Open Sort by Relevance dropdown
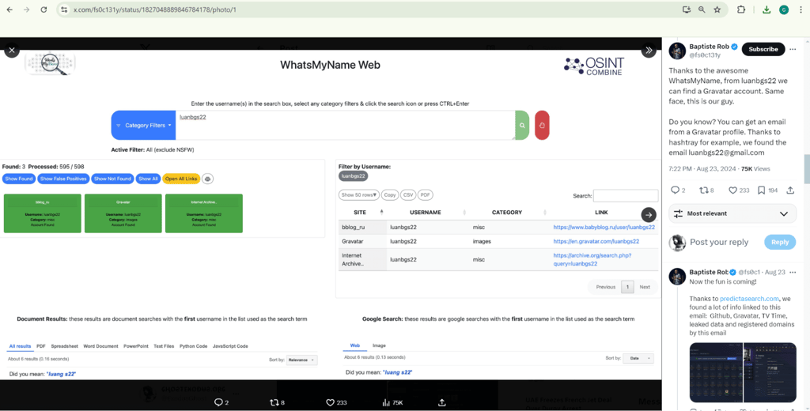The height and width of the screenshot is (411, 810). pos(301,360)
